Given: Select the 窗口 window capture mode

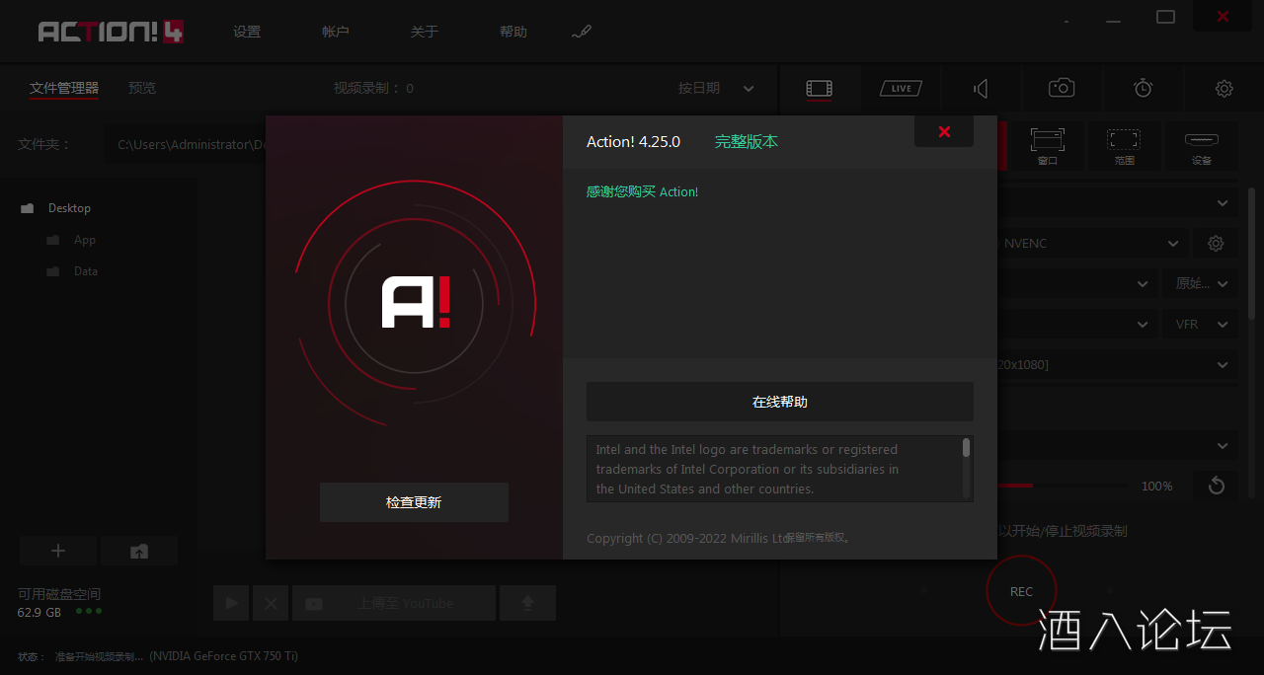Looking at the screenshot, I should [1047, 146].
